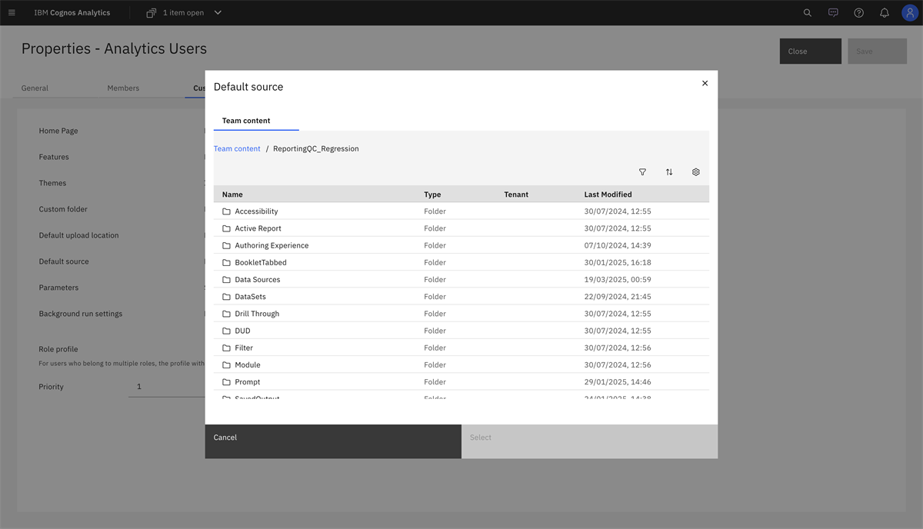This screenshot has height=529, width=923.
Task: Click the DataSets folder icon
Action: (x=227, y=297)
